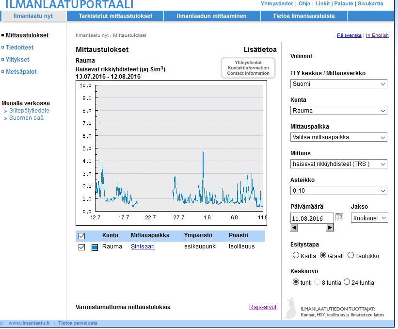Select the Taulukko display option
398x329 pixels.
(350, 255)
